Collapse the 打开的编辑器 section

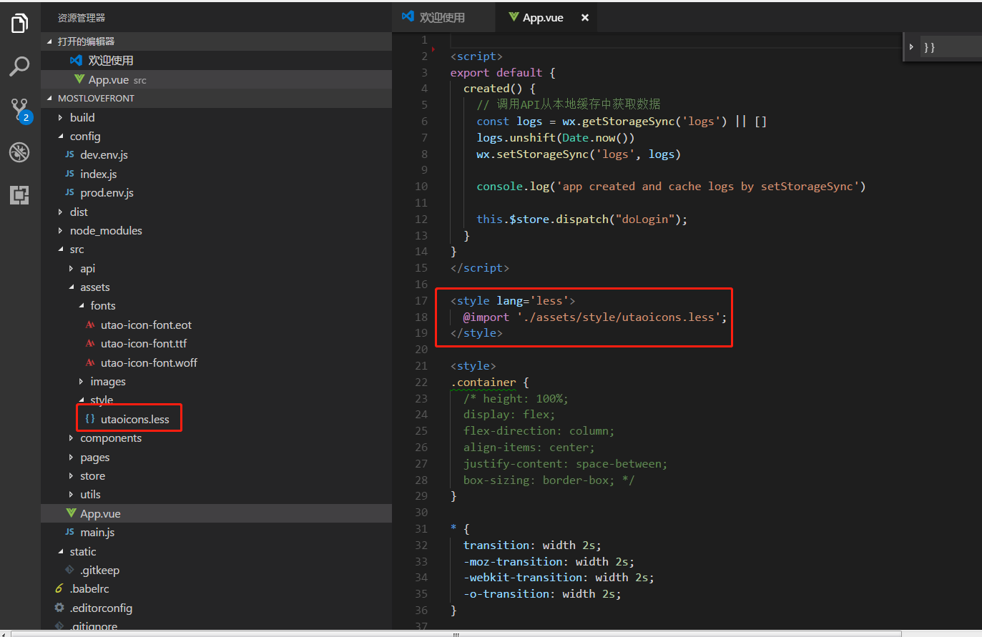point(49,41)
